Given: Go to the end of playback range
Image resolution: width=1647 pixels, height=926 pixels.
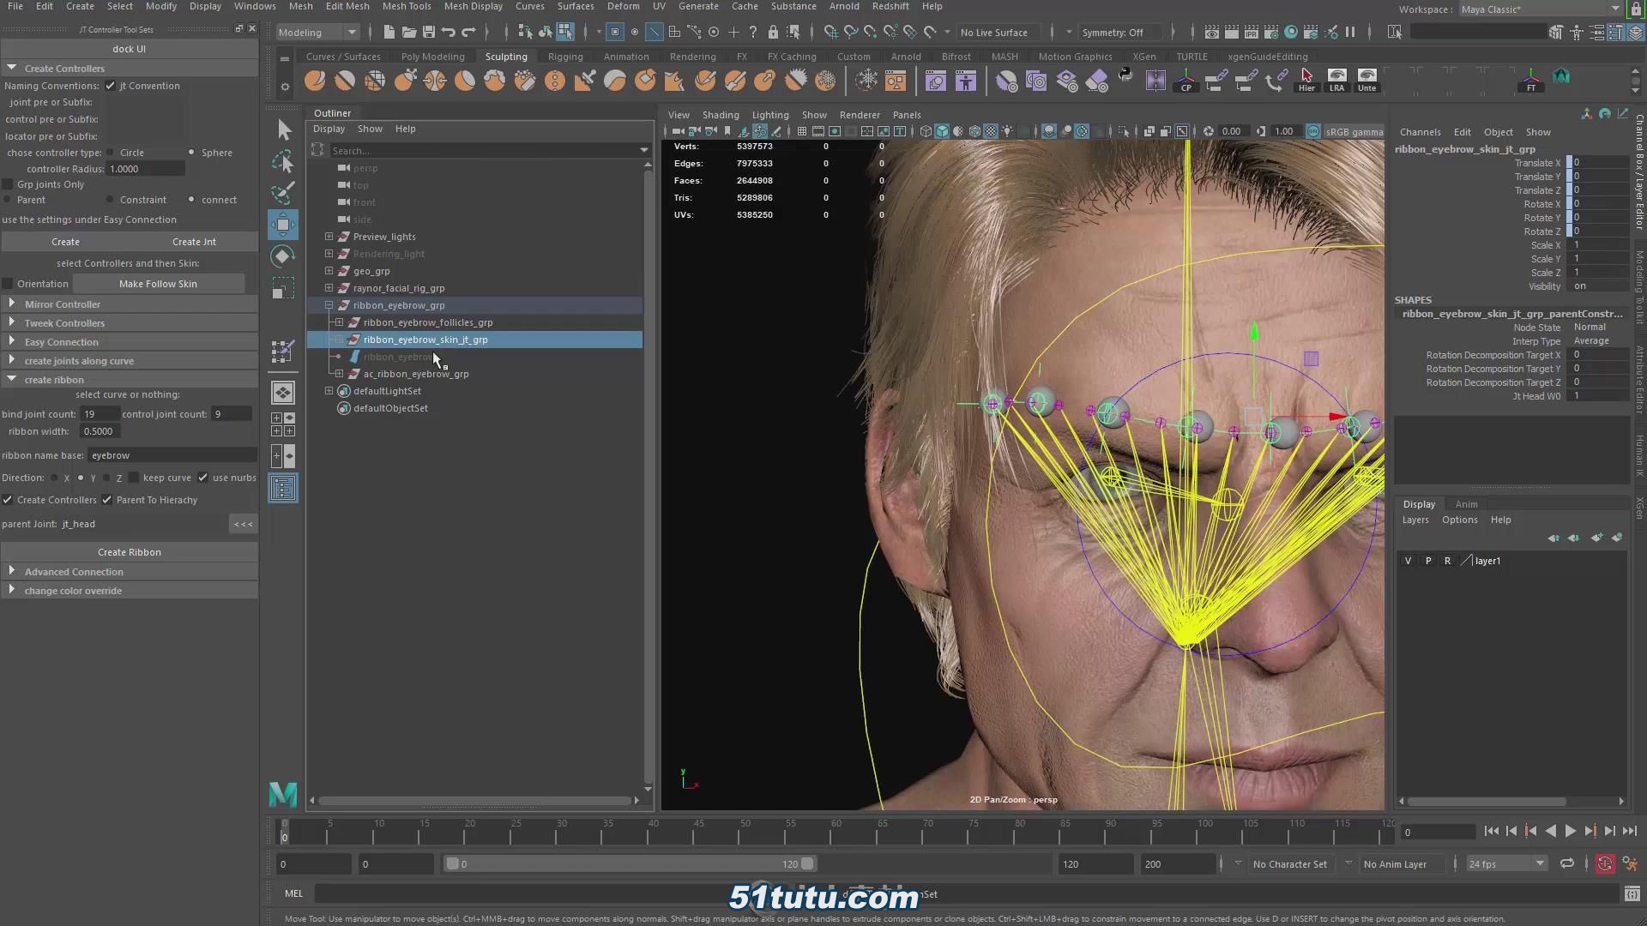Looking at the screenshot, I should click(1630, 831).
